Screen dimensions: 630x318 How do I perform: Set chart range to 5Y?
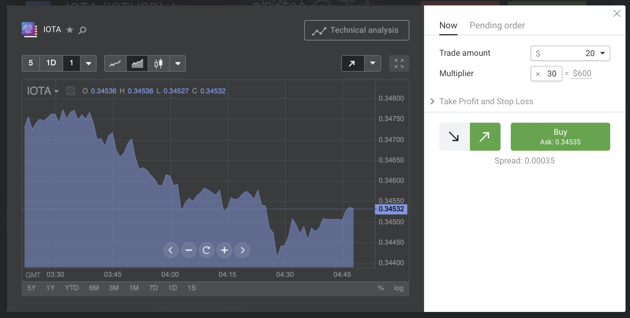[32, 288]
